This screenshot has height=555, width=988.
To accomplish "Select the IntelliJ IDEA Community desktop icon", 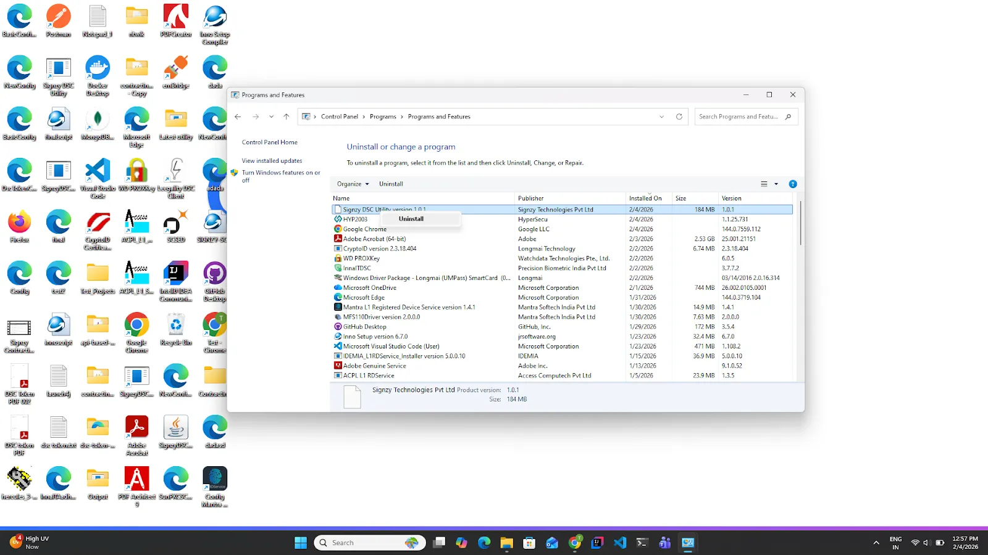I will tap(176, 282).
